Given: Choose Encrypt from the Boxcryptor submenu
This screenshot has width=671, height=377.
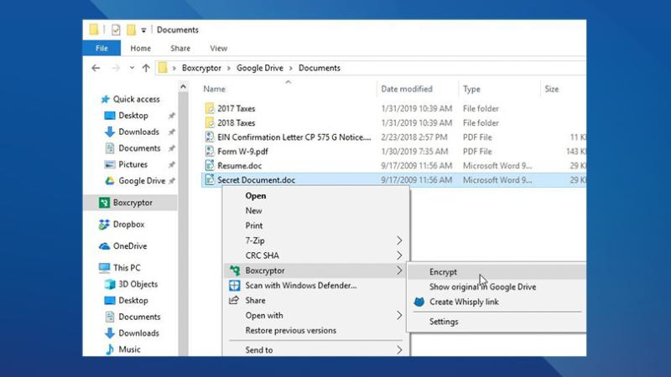Looking at the screenshot, I should [x=497, y=271].
